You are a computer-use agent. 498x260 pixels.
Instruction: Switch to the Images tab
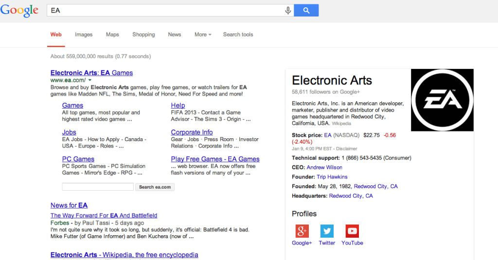click(84, 34)
